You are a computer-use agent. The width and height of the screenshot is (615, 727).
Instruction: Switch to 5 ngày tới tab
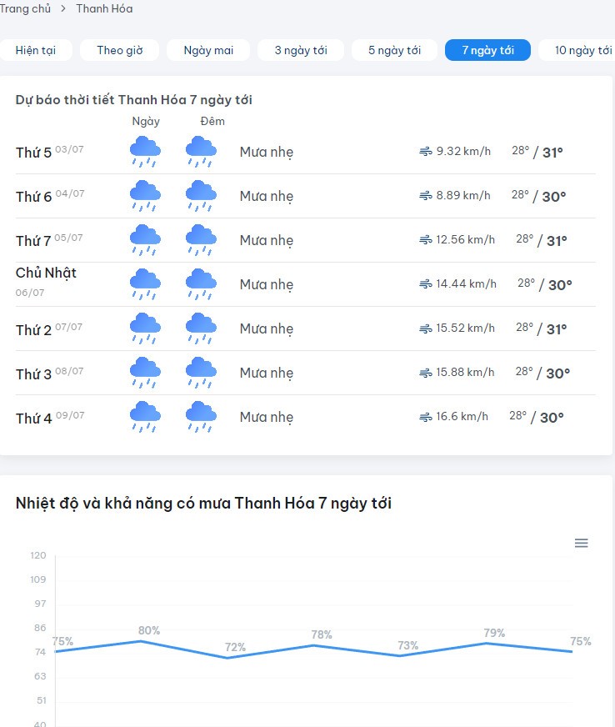pyautogui.click(x=394, y=50)
